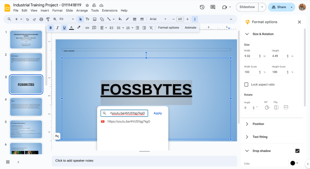Clear text formatting
310x169 pixels.
[x=151, y=28]
